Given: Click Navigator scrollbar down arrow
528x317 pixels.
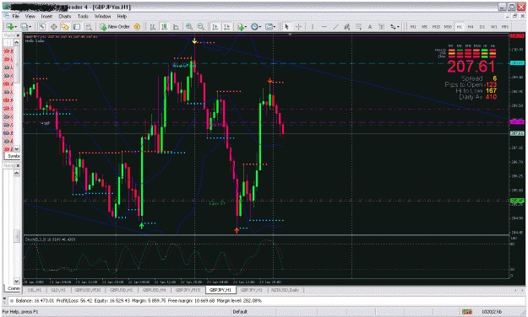Looking at the screenshot, I should [17, 281].
